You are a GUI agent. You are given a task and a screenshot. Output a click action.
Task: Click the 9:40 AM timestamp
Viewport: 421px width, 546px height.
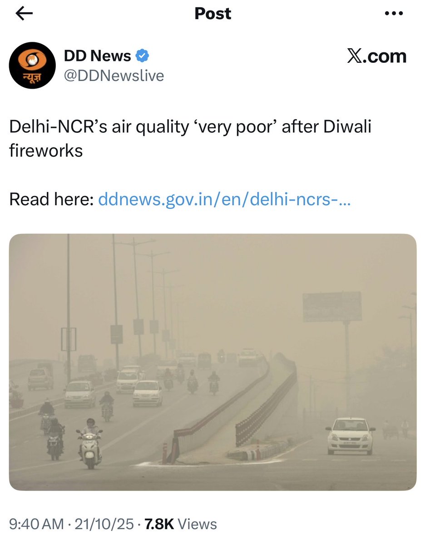point(36,524)
